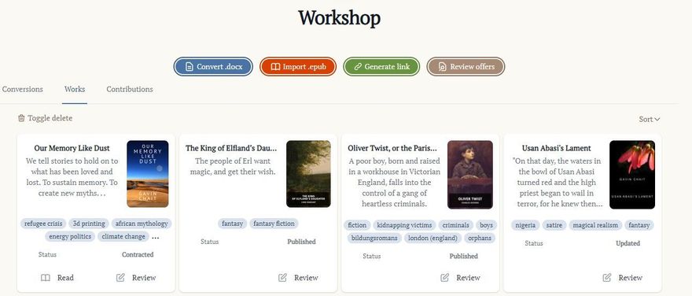Switch to the Contributions tab
692x296 pixels.
130,89
